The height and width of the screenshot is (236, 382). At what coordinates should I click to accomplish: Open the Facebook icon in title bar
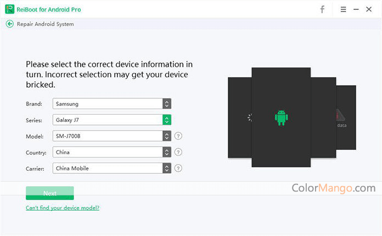(x=322, y=9)
